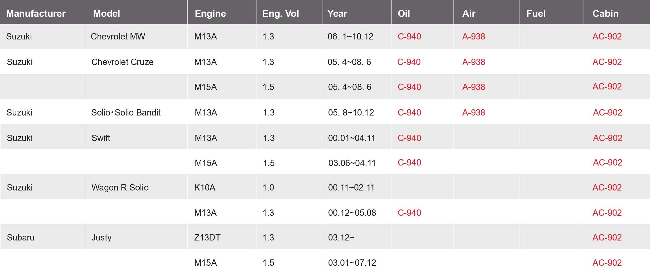Click the Z13DT engine cell

pyautogui.click(x=207, y=237)
